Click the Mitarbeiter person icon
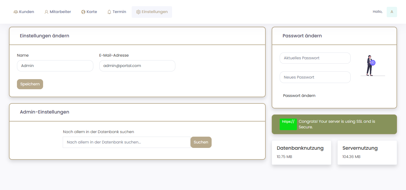406x190 pixels. coord(46,12)
